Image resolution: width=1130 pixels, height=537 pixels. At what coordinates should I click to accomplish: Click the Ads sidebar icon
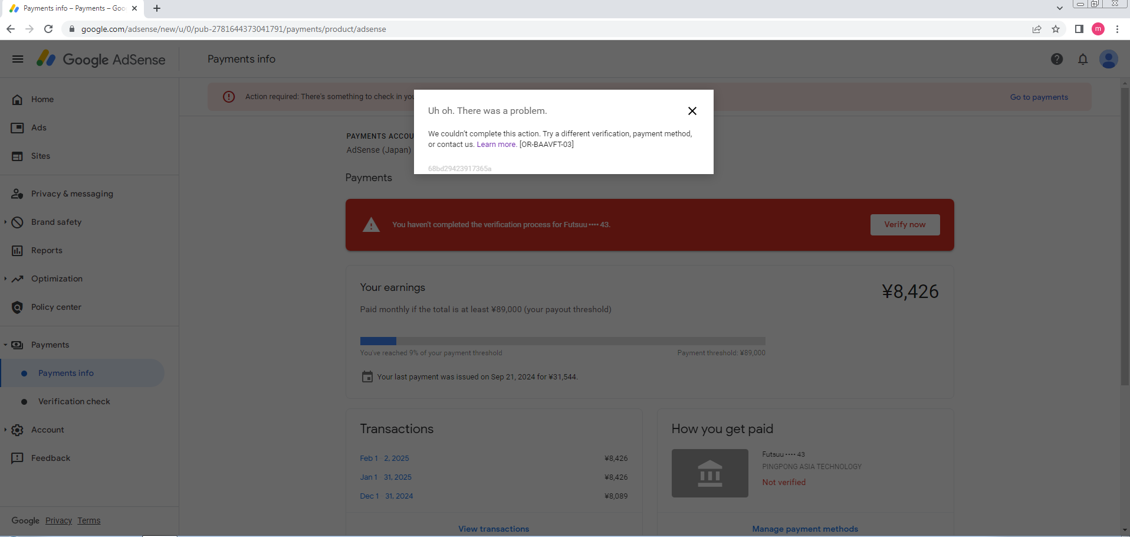18,127
